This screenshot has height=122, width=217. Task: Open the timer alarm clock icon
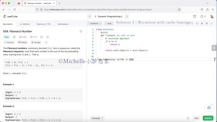(x=194, y=17)
